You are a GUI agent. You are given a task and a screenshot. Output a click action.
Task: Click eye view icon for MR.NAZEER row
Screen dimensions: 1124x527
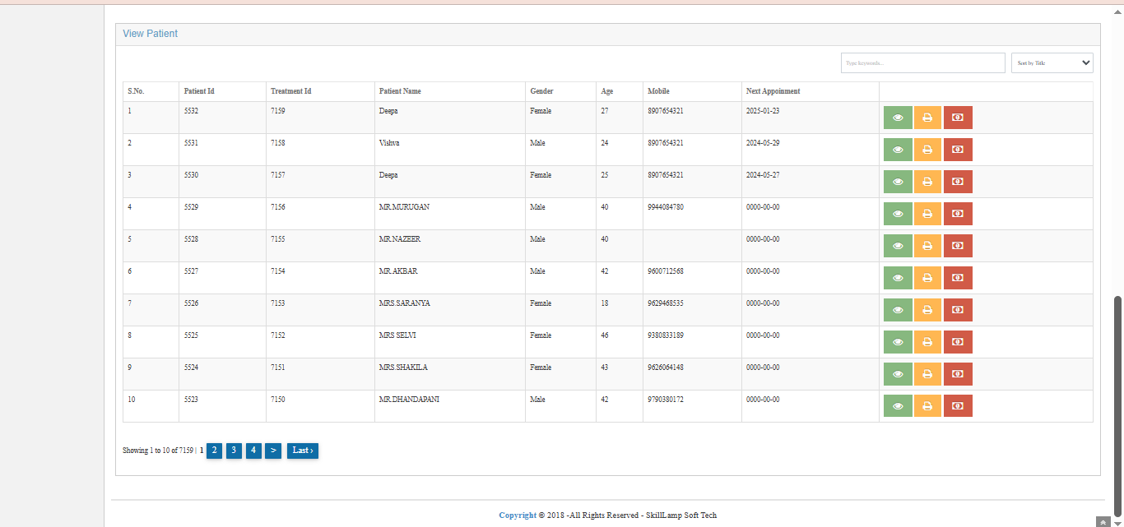point(898,246)
